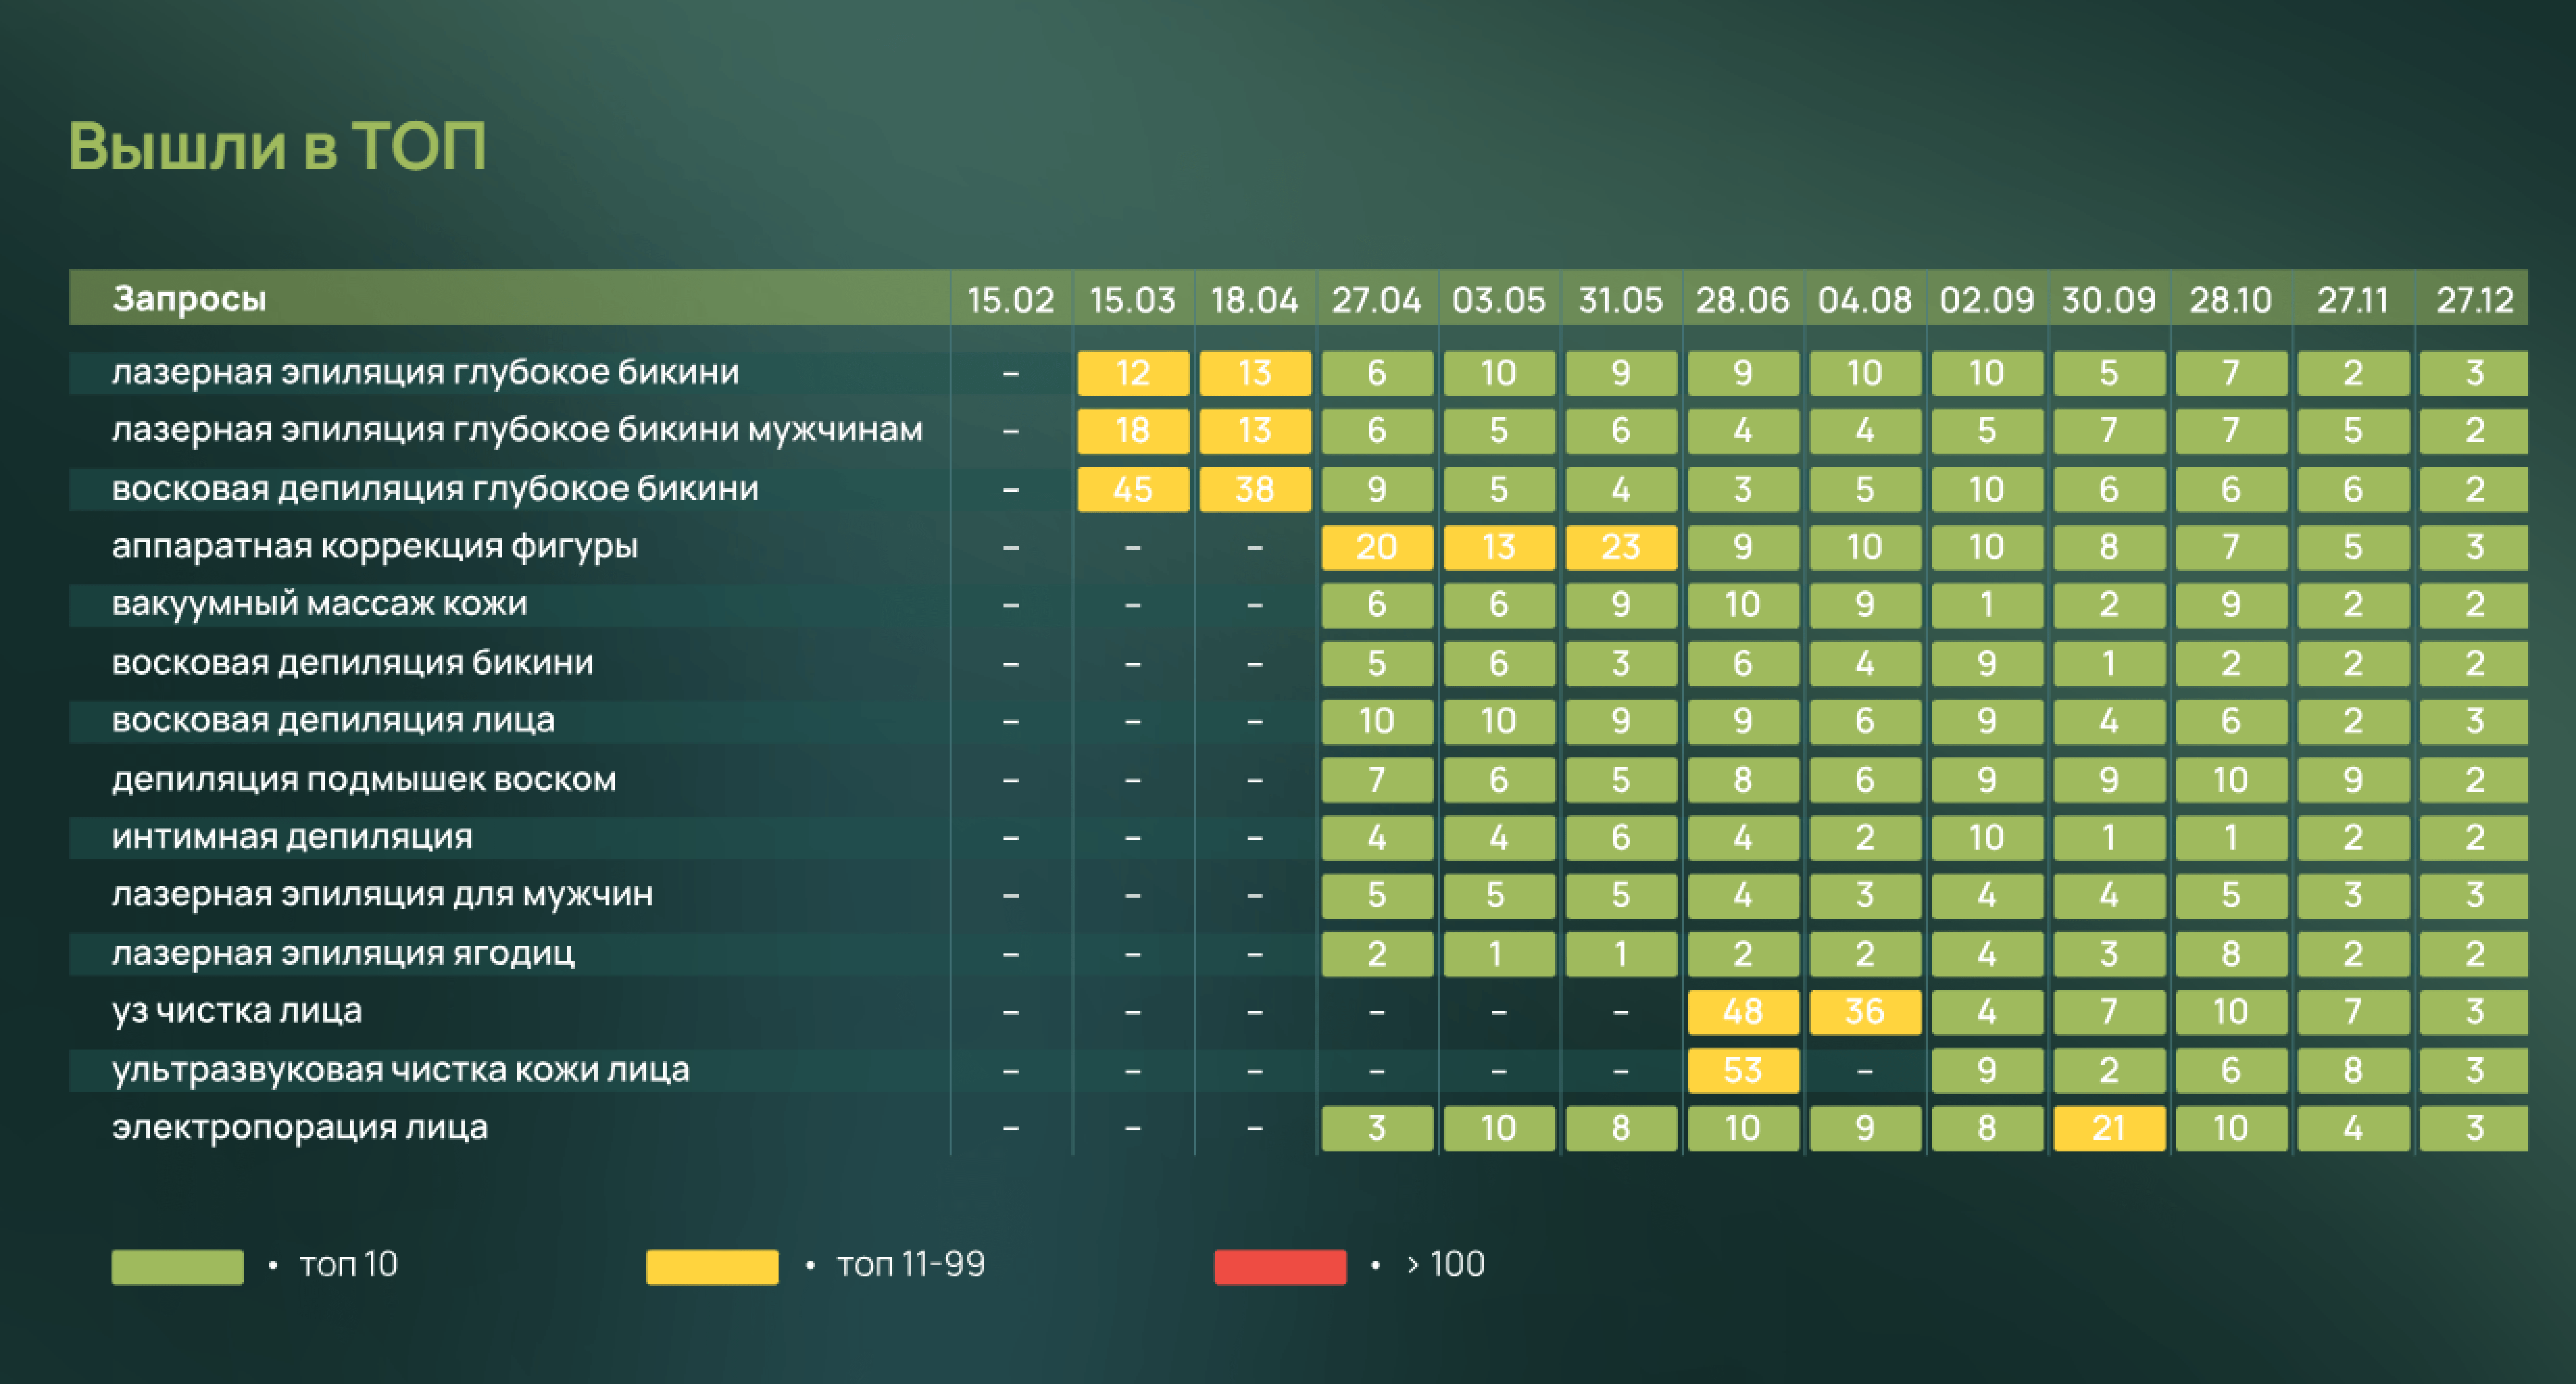Select the 27.12 date column header
The height and width of the screenshot is (1384, 2576).
point(2474,299)
